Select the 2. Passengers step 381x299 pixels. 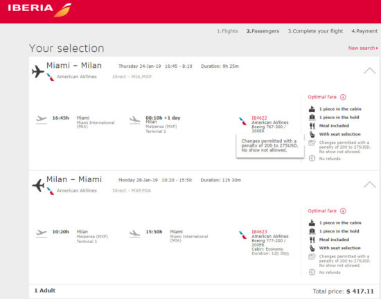click(x=263, y=31)
